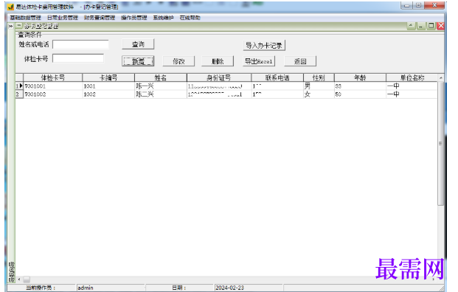458x292 pixels.
Task: Sort by the 身份证号 column header
Action: click(219, 77)
